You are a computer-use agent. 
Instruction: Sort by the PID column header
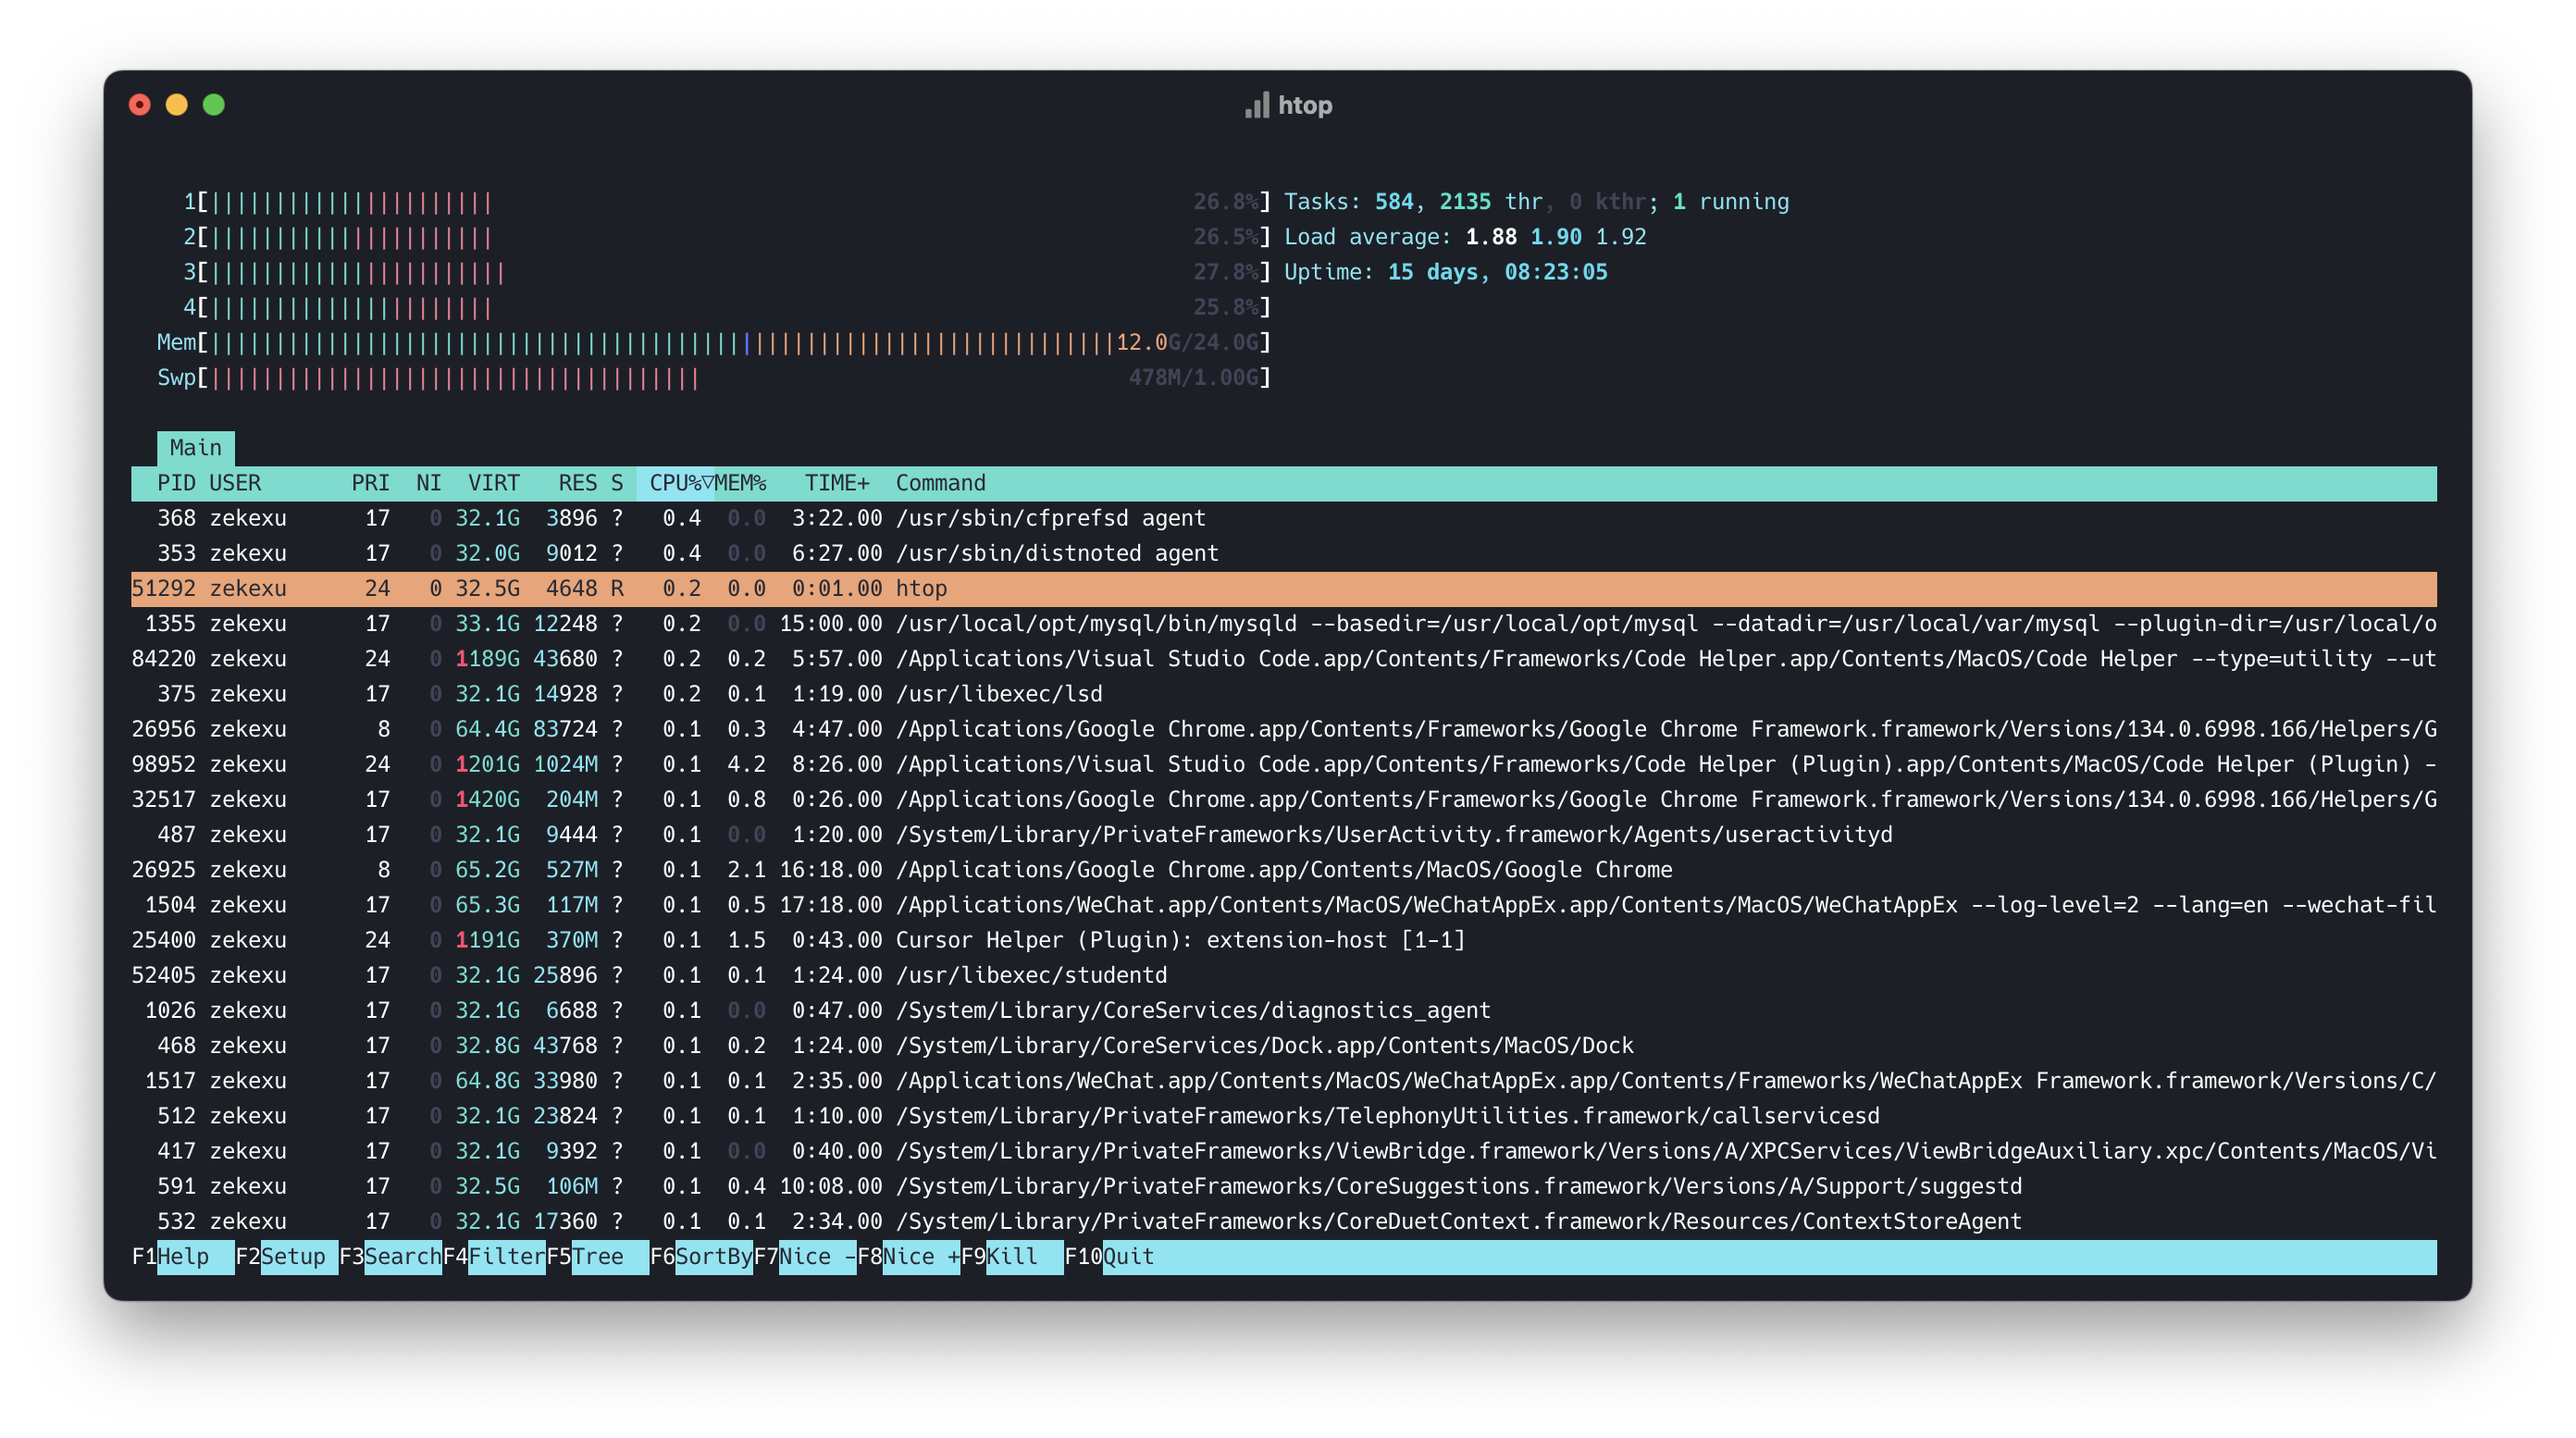pos(176,483)
